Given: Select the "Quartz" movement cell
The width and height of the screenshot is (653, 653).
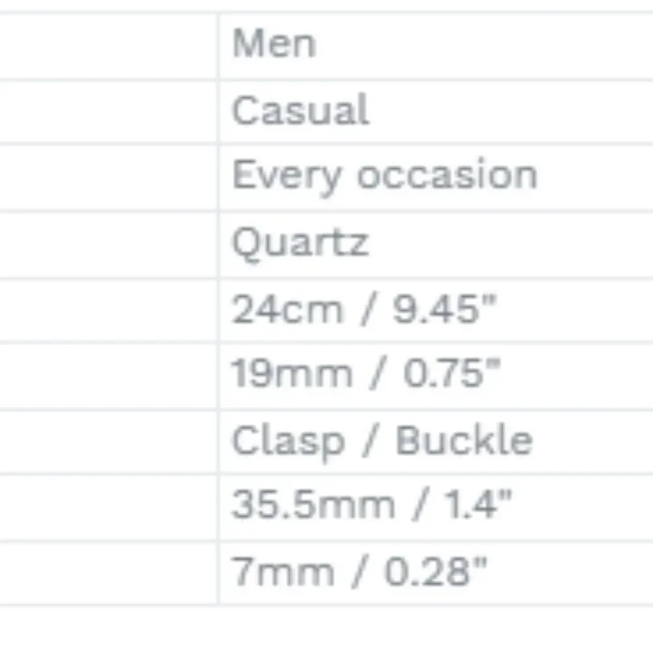Looking at the screenshot, I should [x=436, y=245].
